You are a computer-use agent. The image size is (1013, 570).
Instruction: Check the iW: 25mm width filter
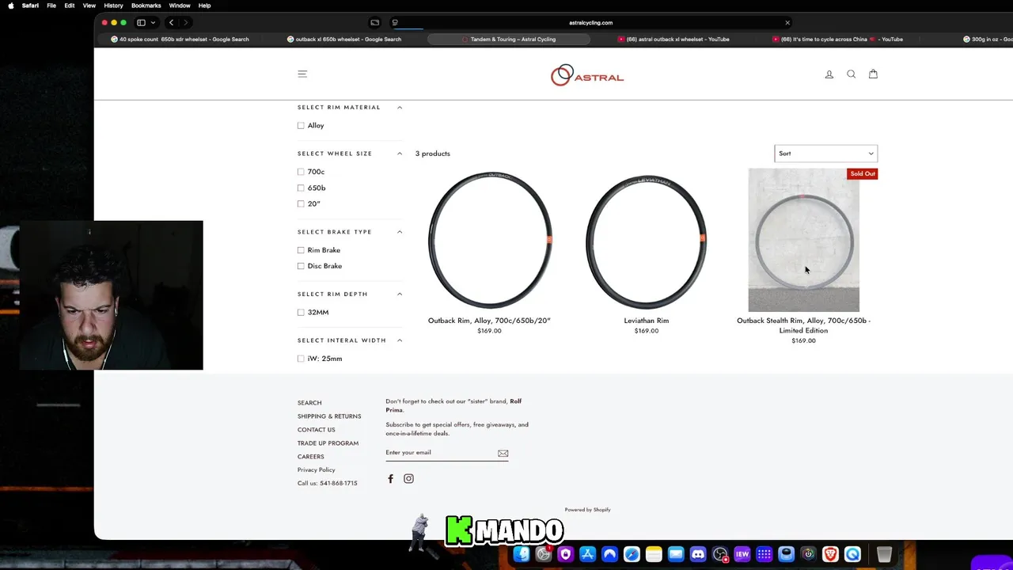pyautogui.click(x=301, y=359)
